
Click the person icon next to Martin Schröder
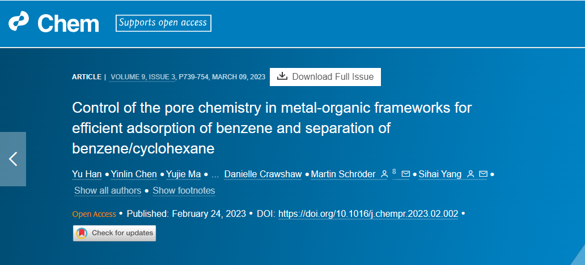384,174
